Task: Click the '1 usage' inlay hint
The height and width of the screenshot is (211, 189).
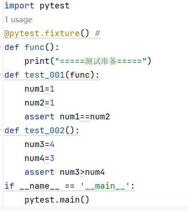Action: (x=18, y=20)
